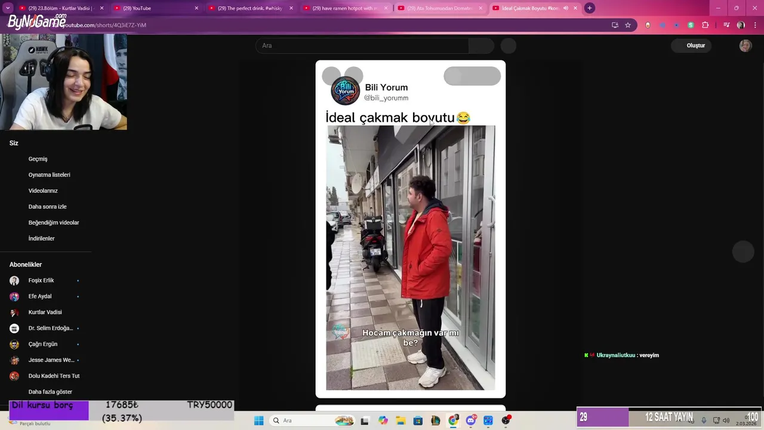Open Daha sonra izle in the sidebar

47,207
